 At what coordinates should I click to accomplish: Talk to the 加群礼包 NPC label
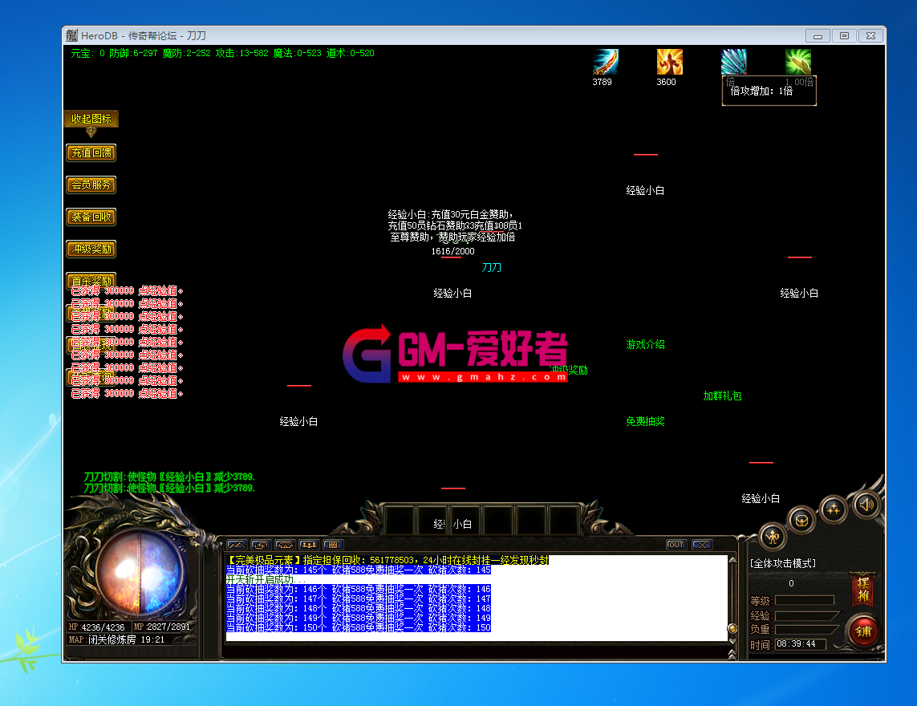click(722, 396)
